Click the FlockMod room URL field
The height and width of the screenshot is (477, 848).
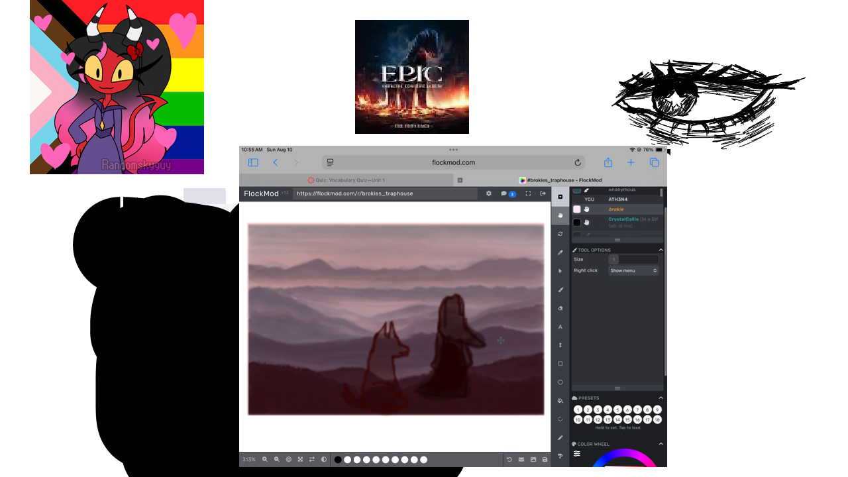(386, 193)
